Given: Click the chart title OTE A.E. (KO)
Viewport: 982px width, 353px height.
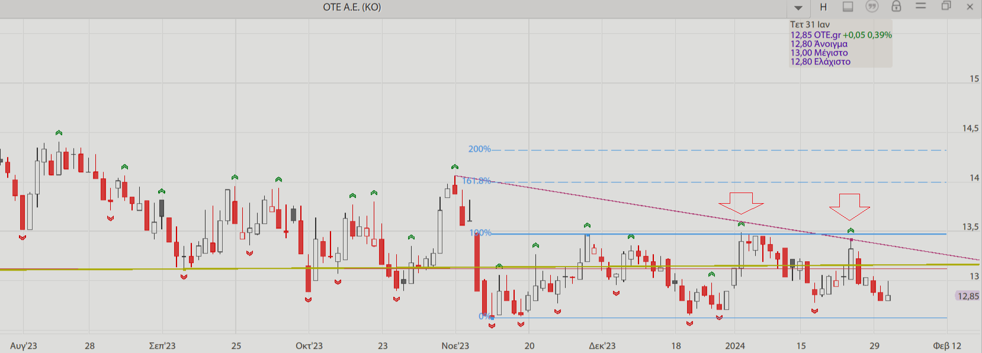Looking at the screenshot, I should [352, 7].
